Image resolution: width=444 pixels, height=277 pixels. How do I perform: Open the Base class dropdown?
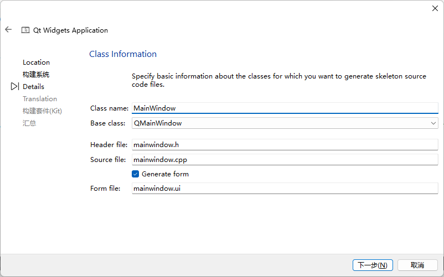coord(285,123)
